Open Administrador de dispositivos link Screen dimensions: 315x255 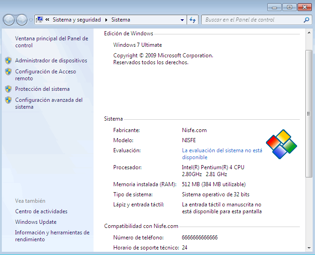click(x=51, y=61)
